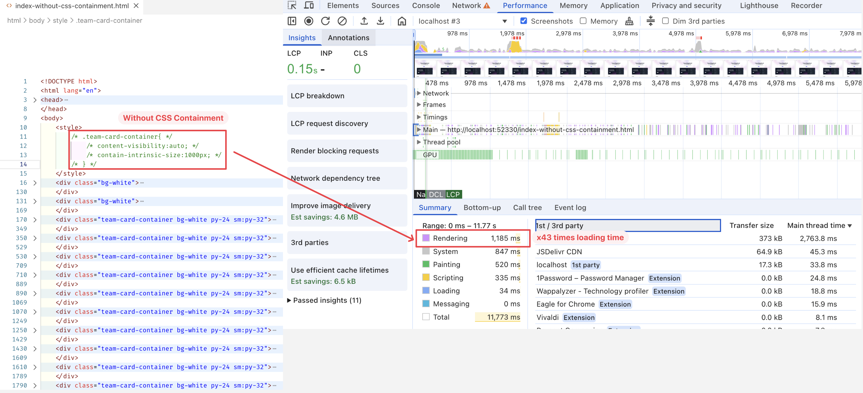Viewport: 863px width, 393px height.
Task: Switch to the Bottom-up tab
Action: click(x=482, y=207)
